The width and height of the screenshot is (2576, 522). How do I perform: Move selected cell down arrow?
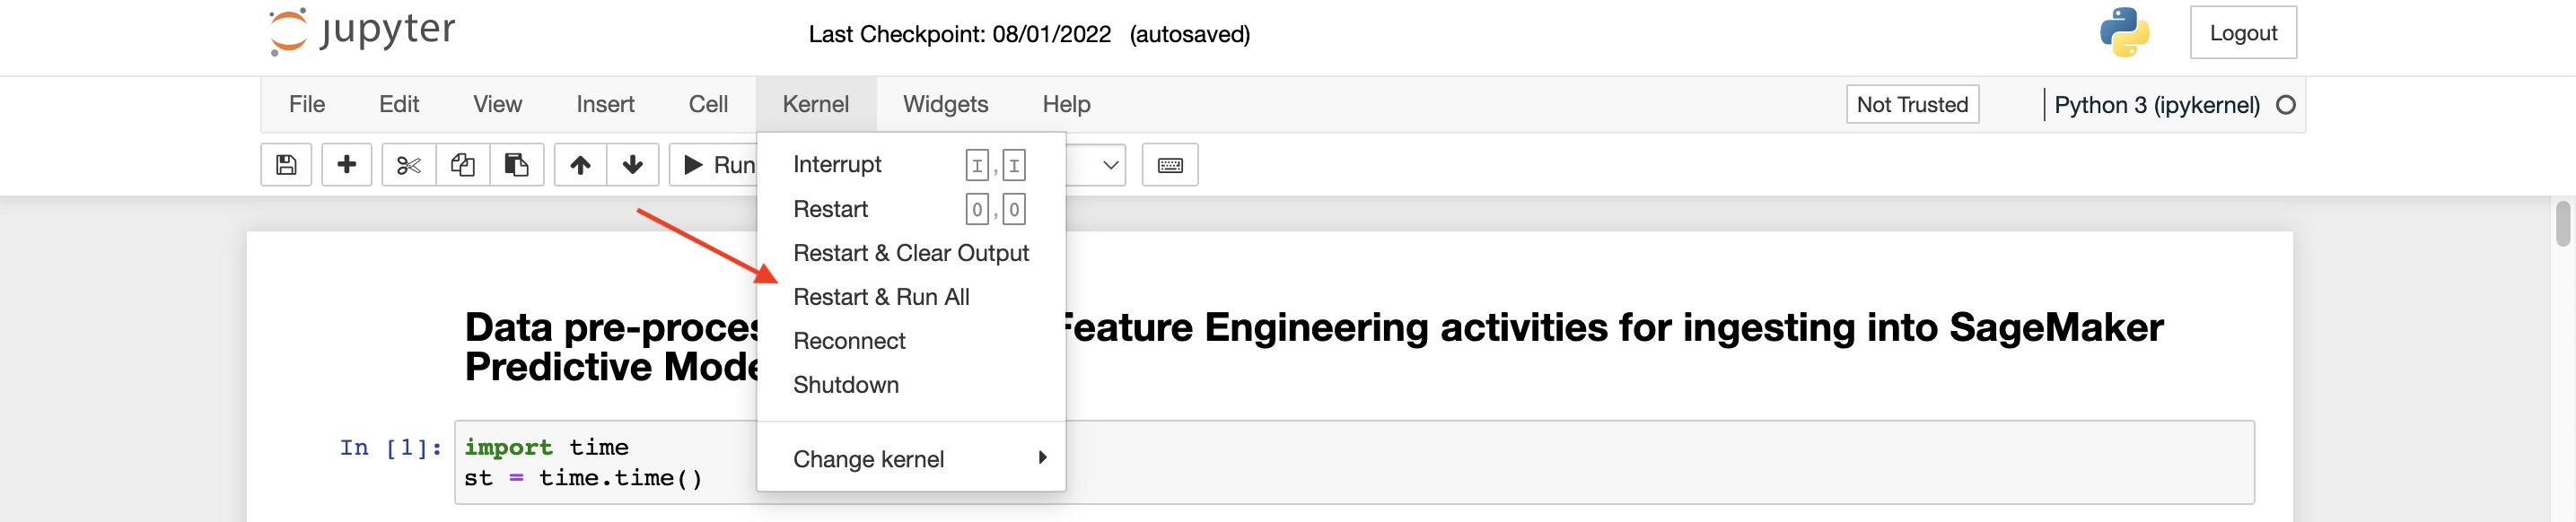[x=633, y=165]
